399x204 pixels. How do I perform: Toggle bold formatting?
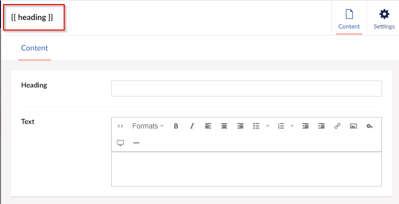coord(176,126)
